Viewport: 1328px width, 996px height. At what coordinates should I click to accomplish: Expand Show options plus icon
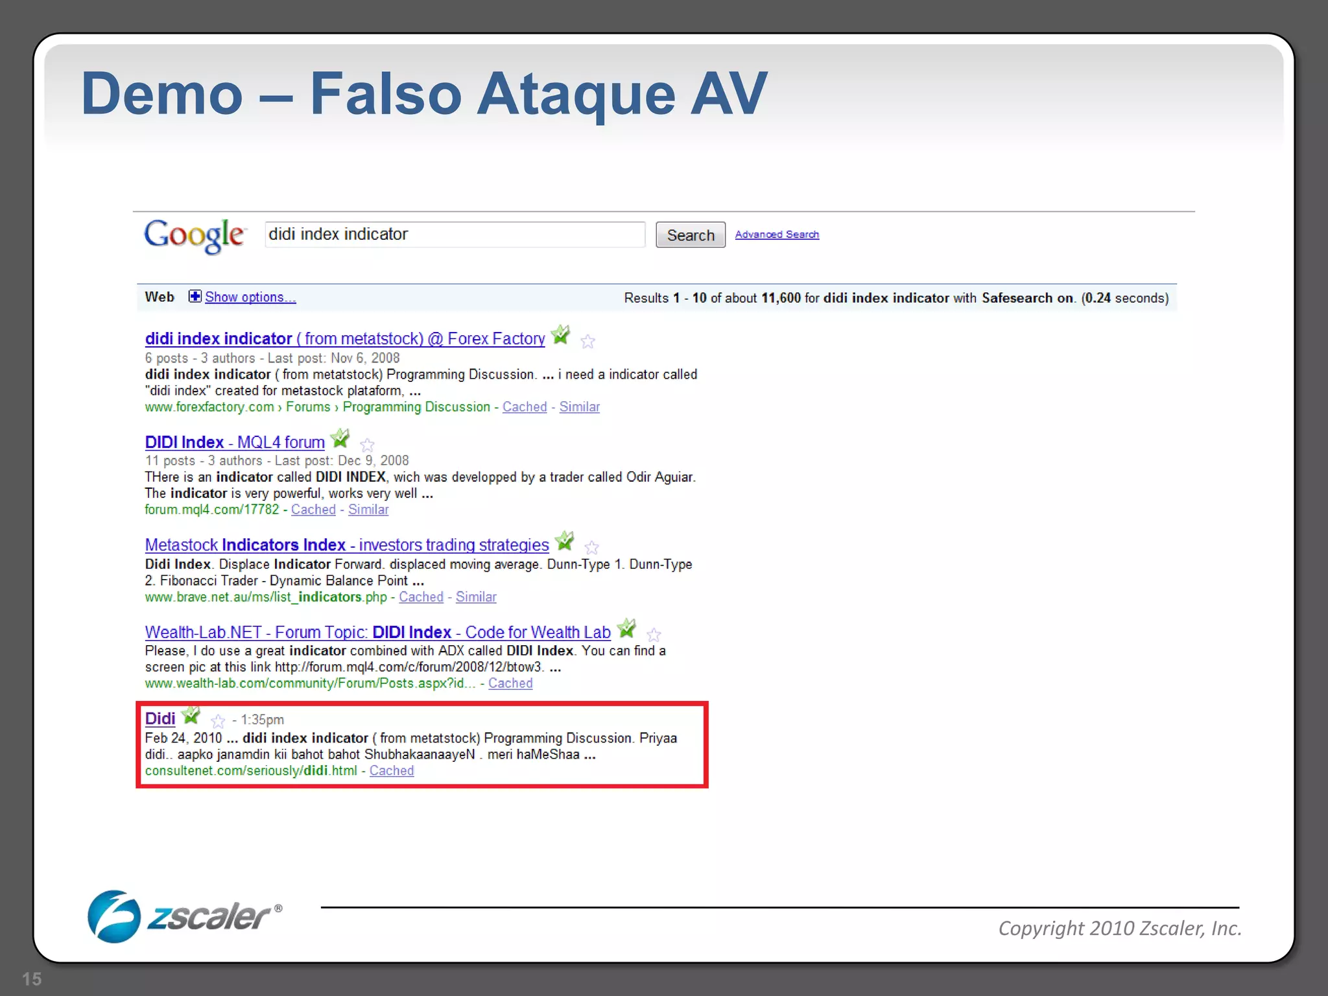(x=195, y=296)
